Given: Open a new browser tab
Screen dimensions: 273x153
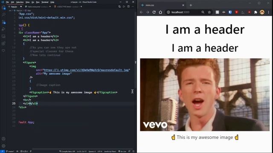Looking at the screenshot, I should 191,5.
